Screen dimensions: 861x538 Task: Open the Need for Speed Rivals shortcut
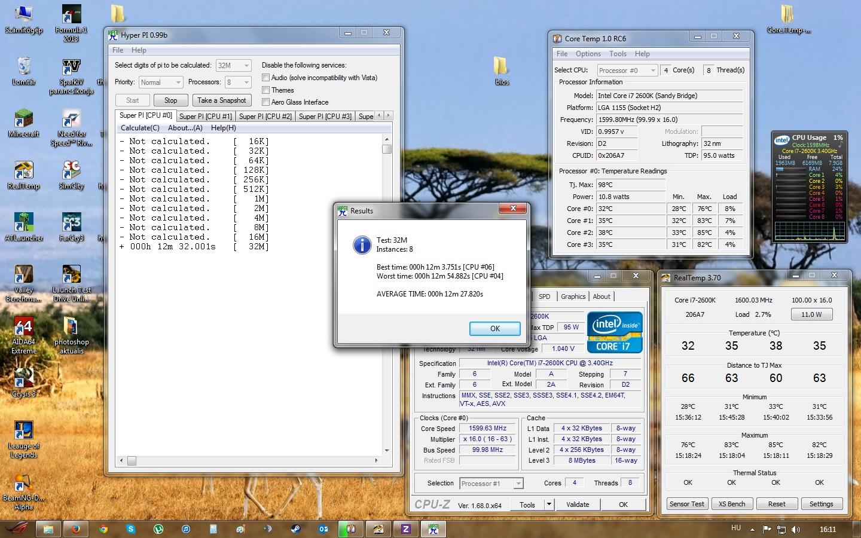tap(71, 127)
